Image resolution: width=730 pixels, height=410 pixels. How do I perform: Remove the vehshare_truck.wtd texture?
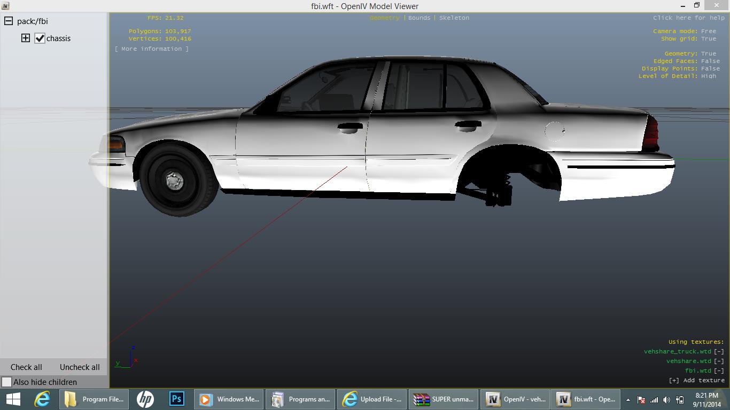[x=719, y=352]
